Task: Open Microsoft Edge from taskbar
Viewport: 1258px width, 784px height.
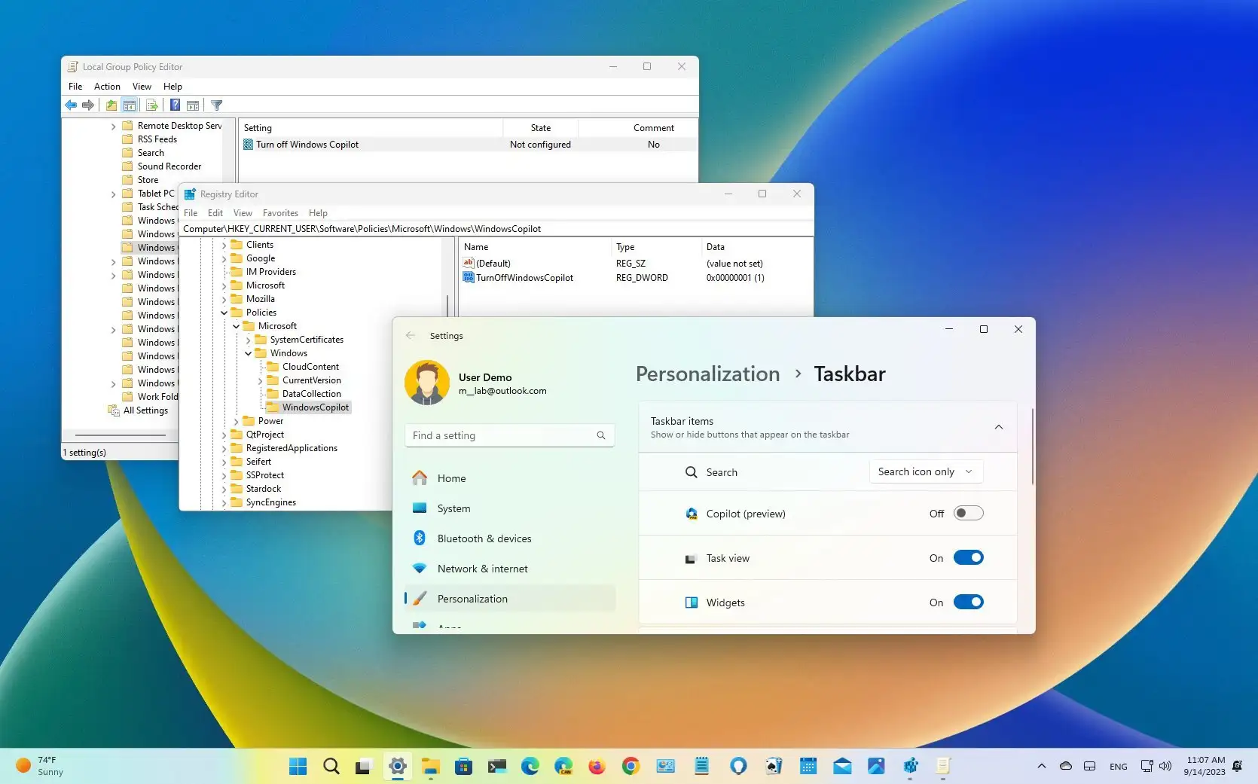Action: [530, 767]
